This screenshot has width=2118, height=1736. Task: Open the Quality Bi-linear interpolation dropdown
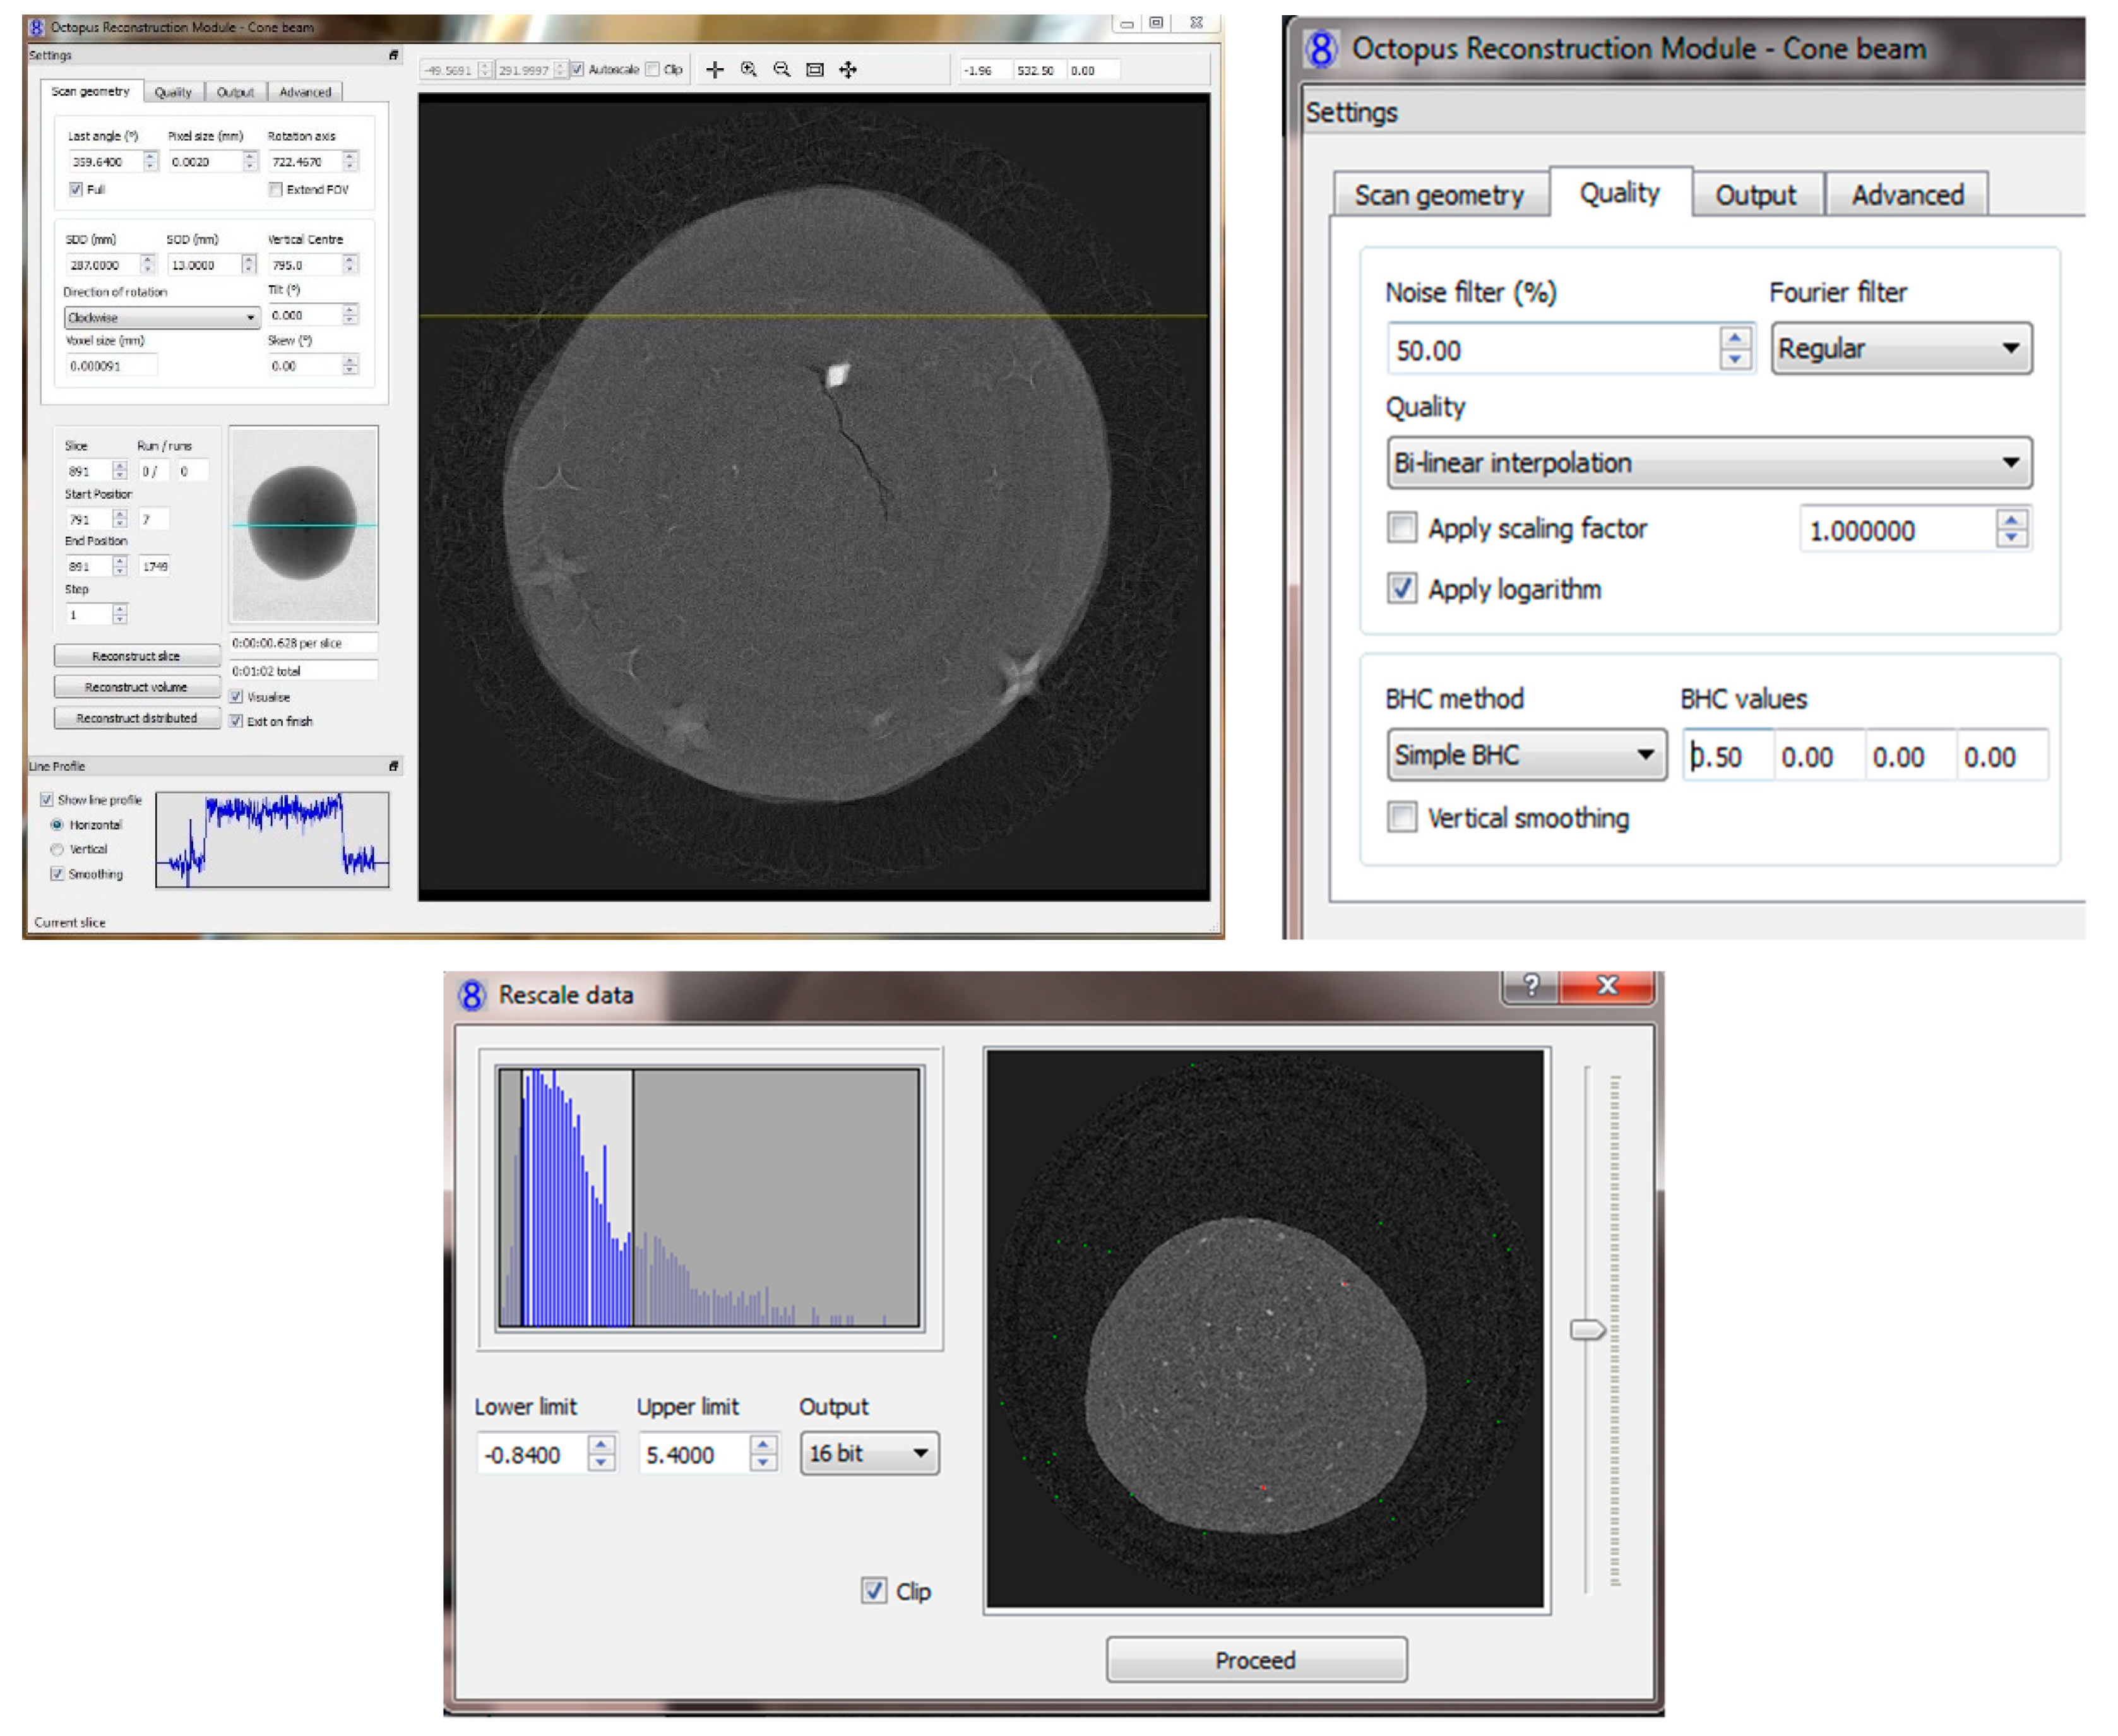(1709, 463)
